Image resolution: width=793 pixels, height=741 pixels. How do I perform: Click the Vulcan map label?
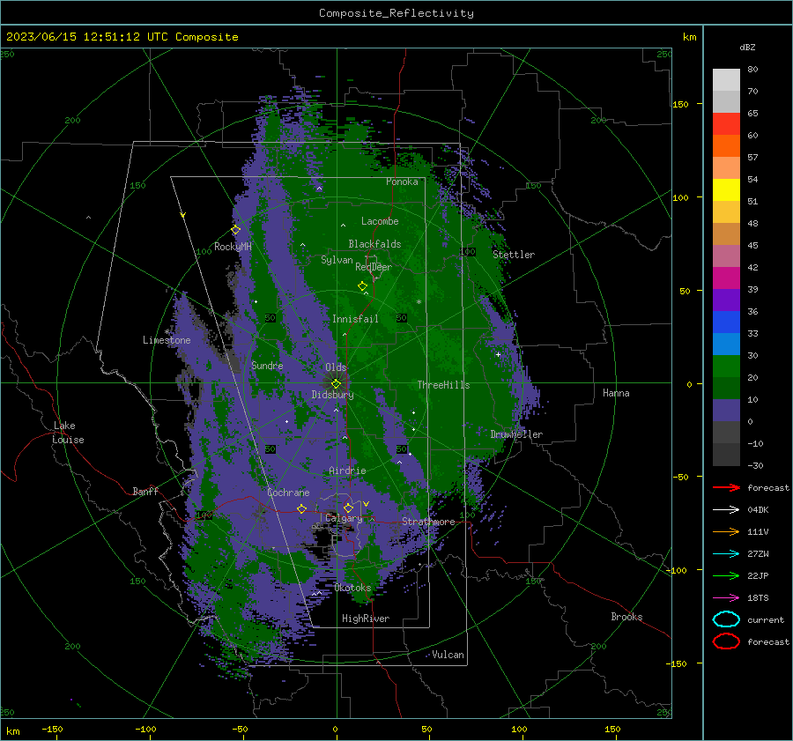pos(448,655)
